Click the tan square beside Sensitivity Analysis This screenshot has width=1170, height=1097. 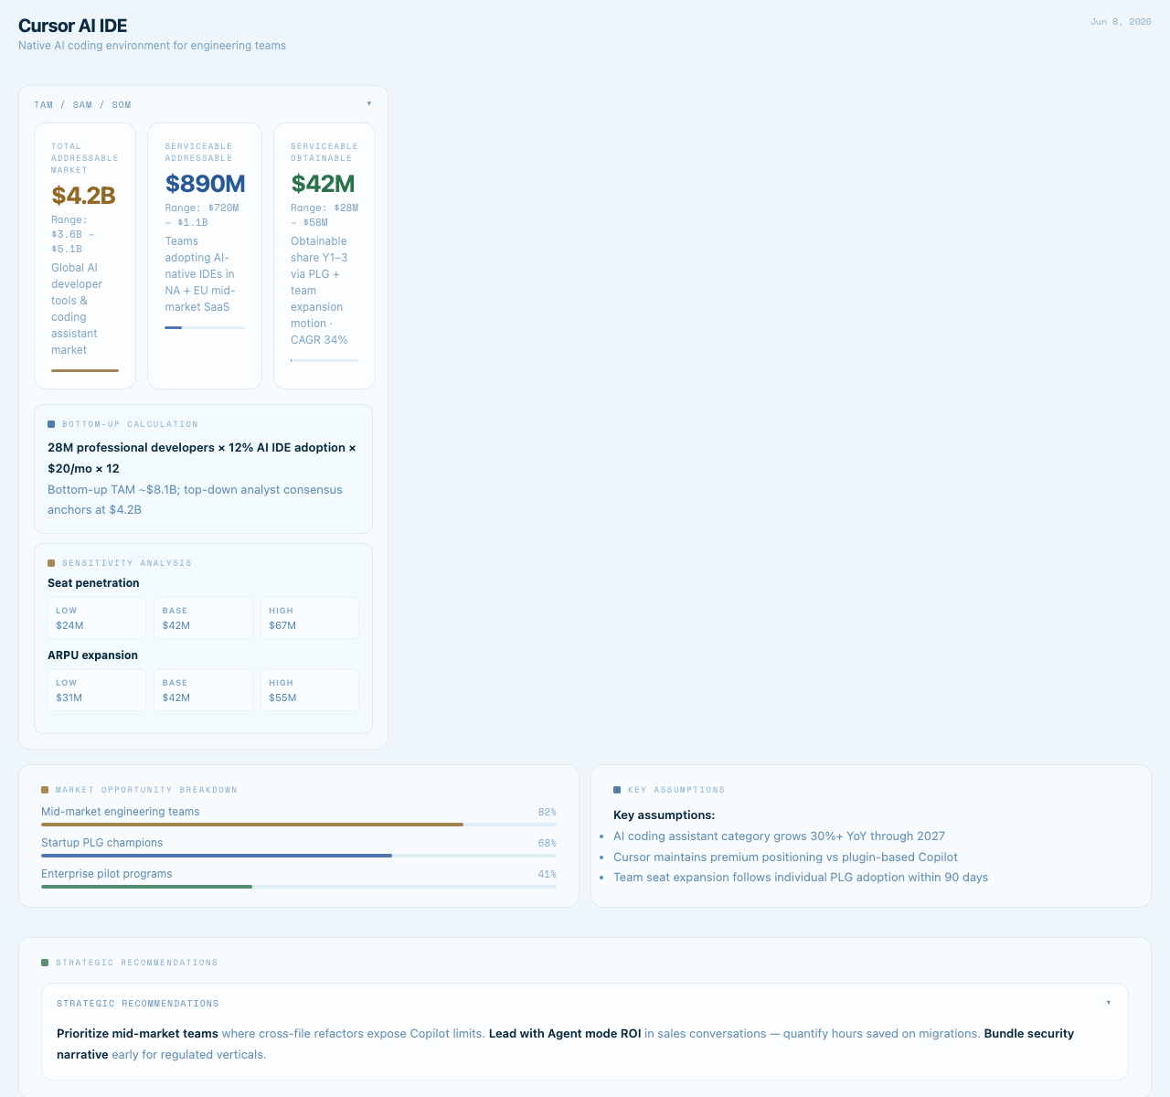[51, 563]
